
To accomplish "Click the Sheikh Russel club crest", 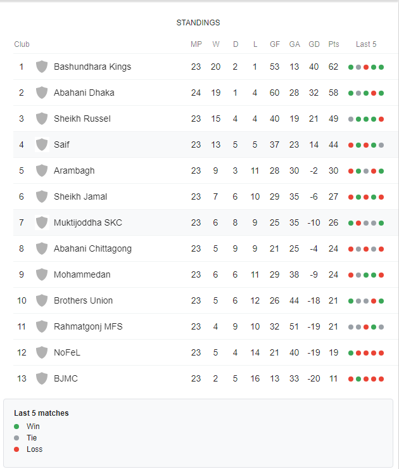I will [x=42, y=119].
